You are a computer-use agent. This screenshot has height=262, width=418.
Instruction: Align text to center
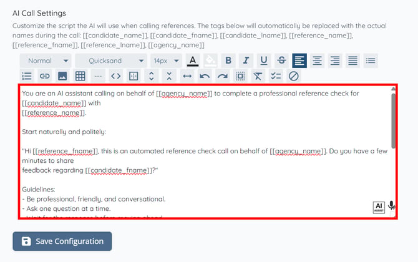pyautogui.click(x=317, y=61)
